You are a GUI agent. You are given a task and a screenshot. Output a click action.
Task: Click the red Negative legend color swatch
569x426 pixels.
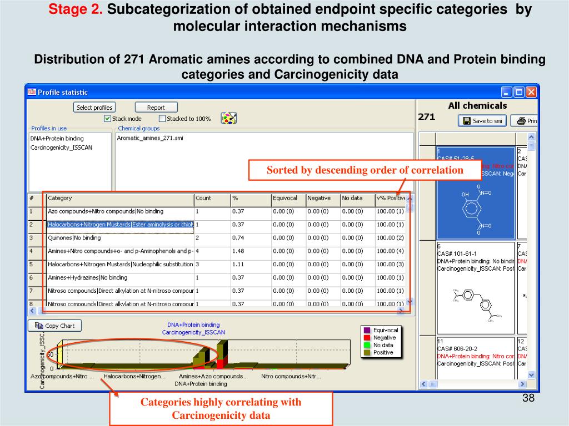click(367, 337)
